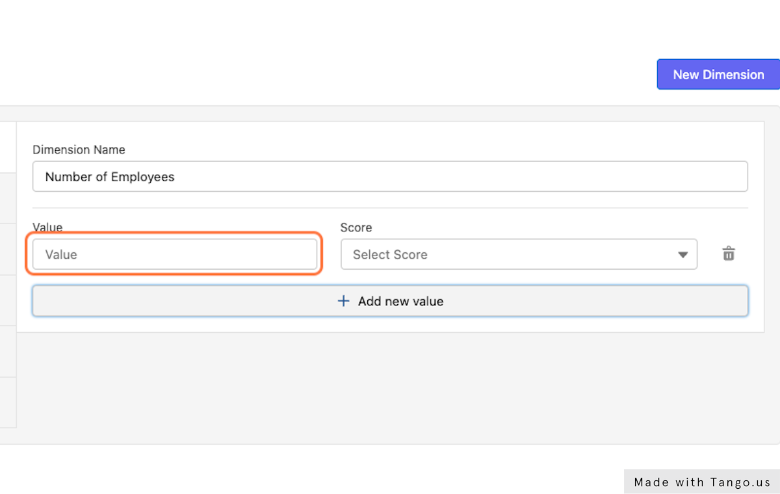This screenshot has height=494, width=780.
Task: Click the trash icon to delete value row
Action: [x=729, y=254]
